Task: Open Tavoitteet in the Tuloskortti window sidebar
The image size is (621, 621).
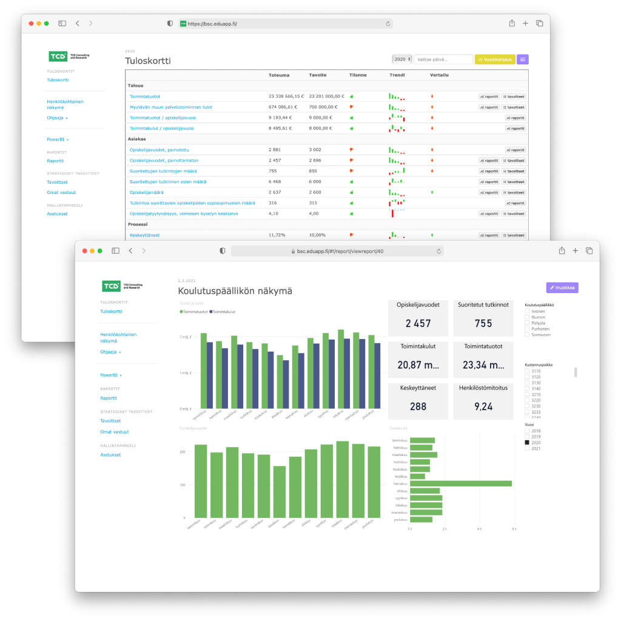Action: point(57,182)
